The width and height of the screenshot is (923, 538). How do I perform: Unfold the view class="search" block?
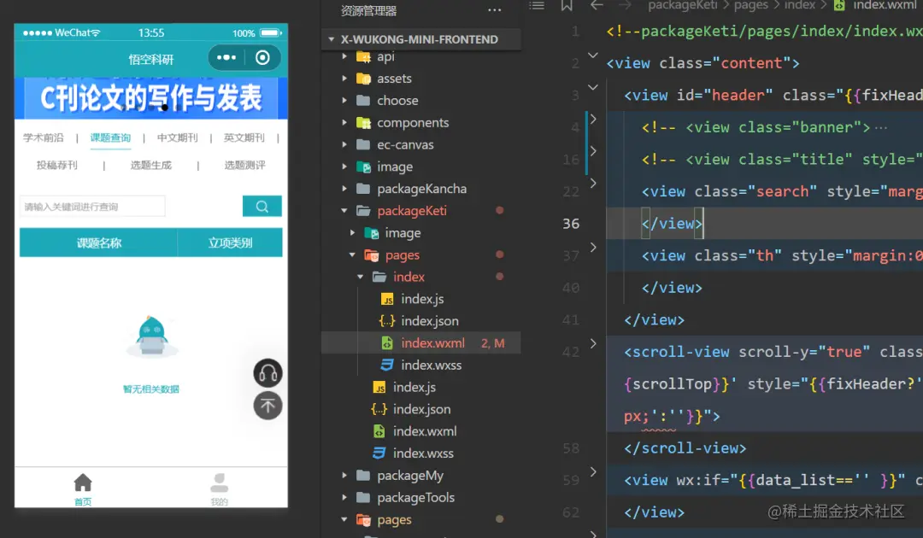593,184
